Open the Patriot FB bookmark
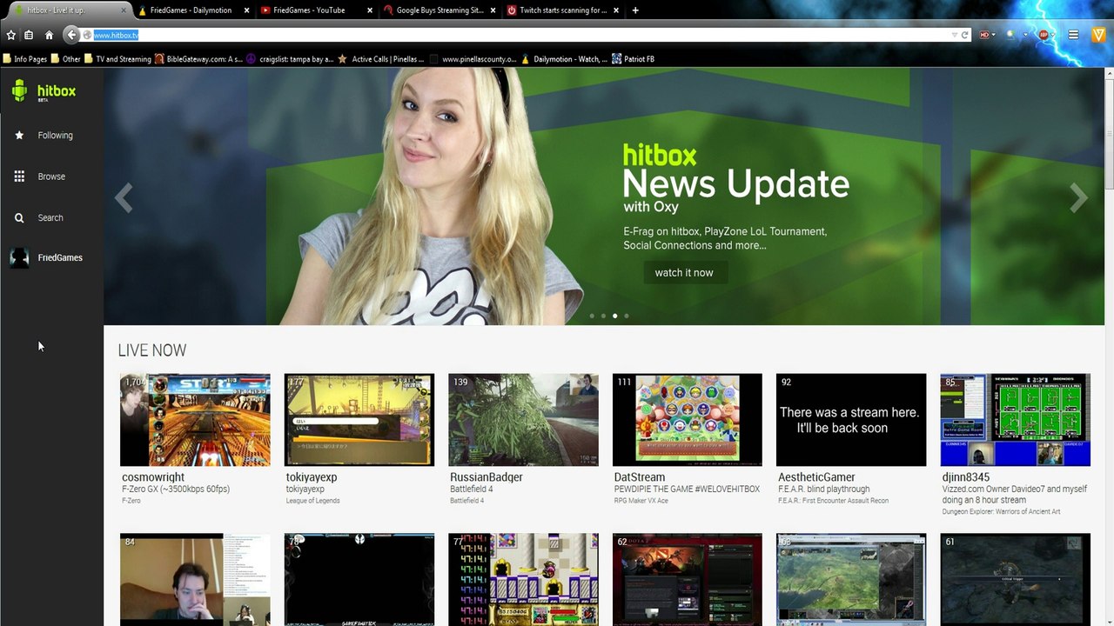This screenshot has width=1114, height=626. coord(633,59)
